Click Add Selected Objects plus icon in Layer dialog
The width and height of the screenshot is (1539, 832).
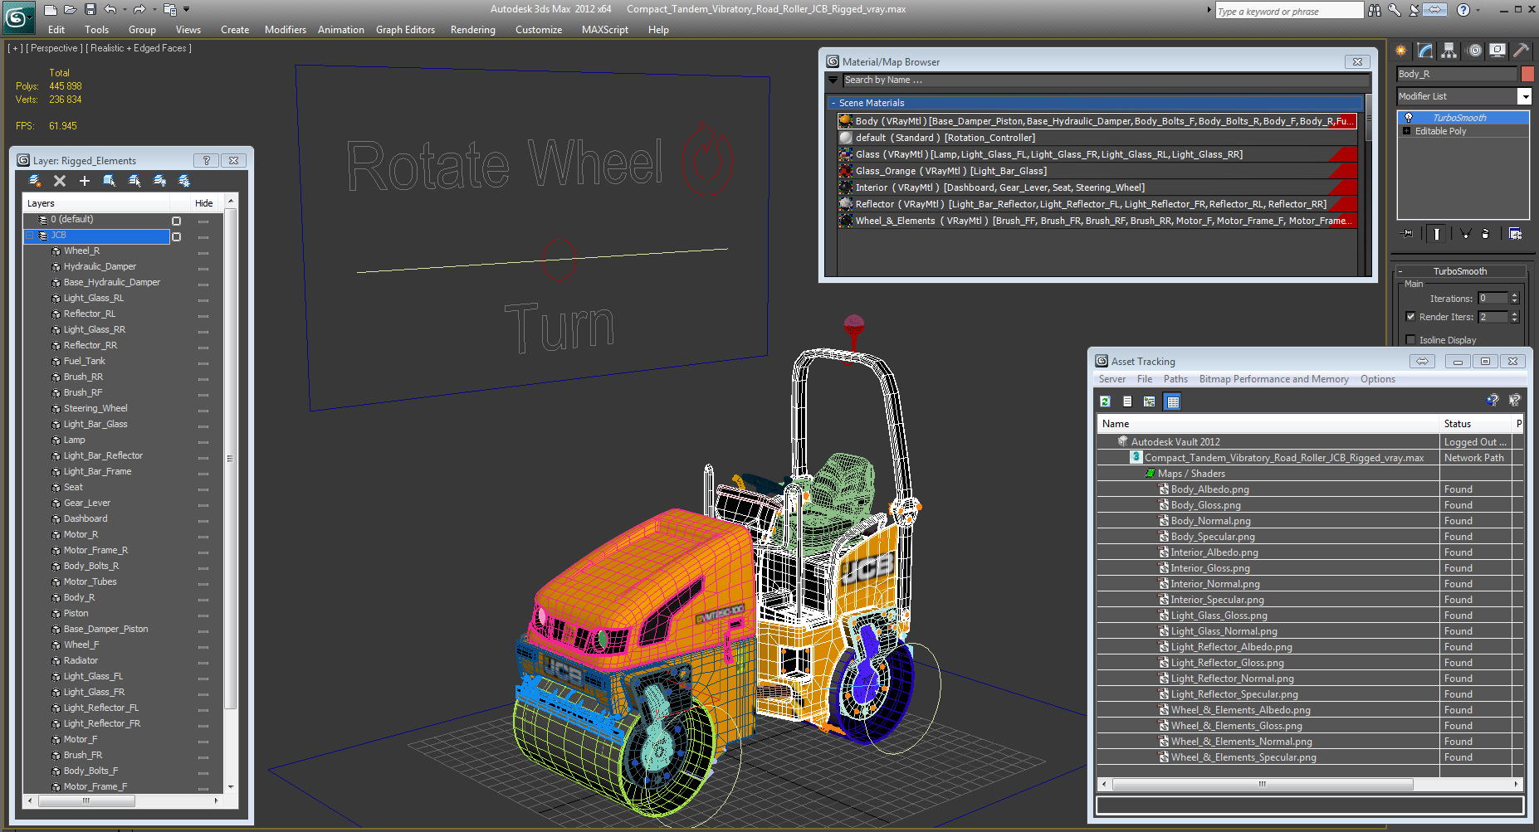point(85,181)
